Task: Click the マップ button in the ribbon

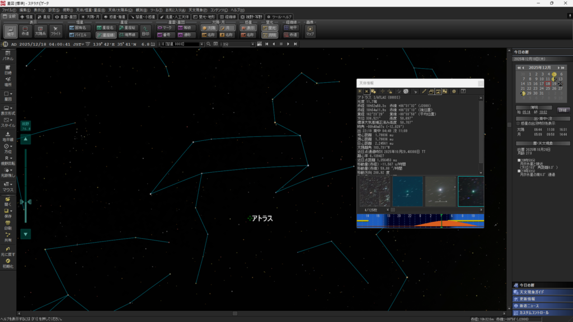Action: pos(310,31)
